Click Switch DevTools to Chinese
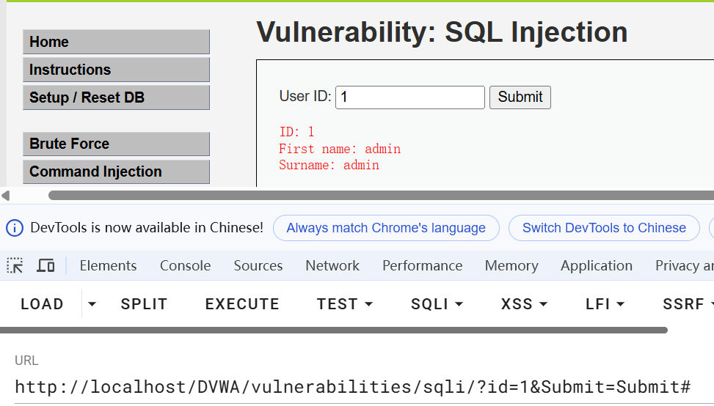This screenshot has width=714, height=406. (x=604, y=228)
